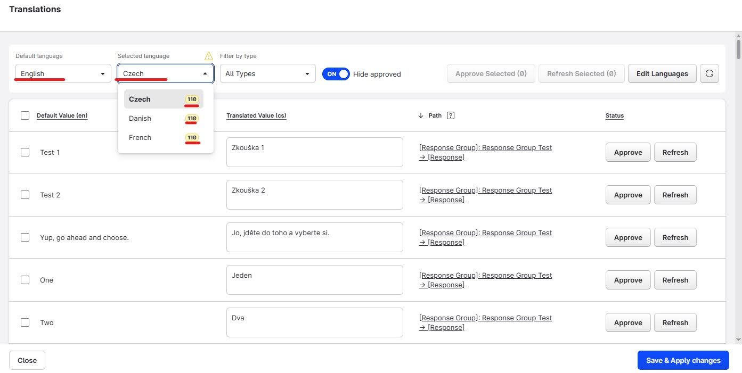The width and height of the screenshot is (742, 373).
Task: Collapse the Selected language Czech dropdown
Action: click(165, 74)
